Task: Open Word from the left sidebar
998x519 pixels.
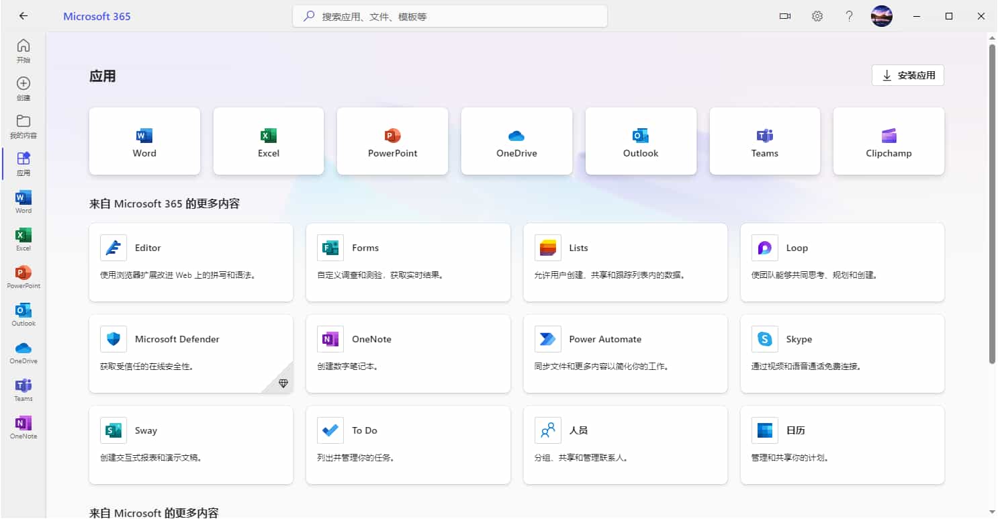Action: pyautogui.click(x=24, y=201)
